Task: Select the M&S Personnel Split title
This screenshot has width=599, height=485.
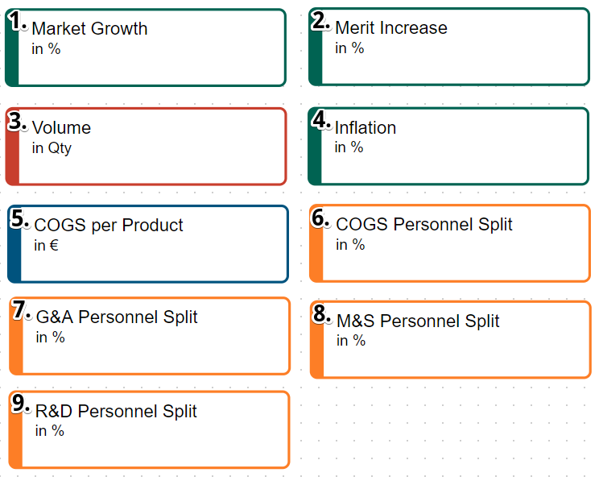Action: click(x=418, y=321)
